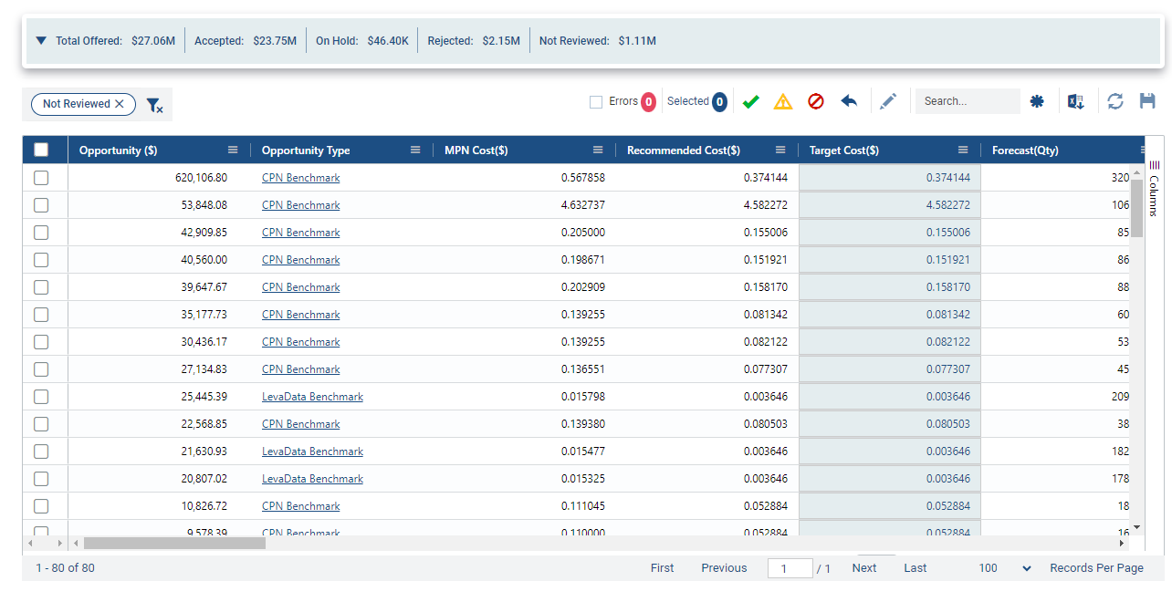Viewport: 1172px width, 602px height.
Task: Click the red reject icon
Action: pyautogui.click(x=816, y=102)
